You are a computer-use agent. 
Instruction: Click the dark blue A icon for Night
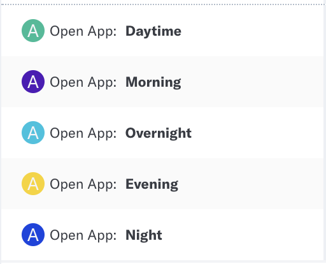coord(33,235)
